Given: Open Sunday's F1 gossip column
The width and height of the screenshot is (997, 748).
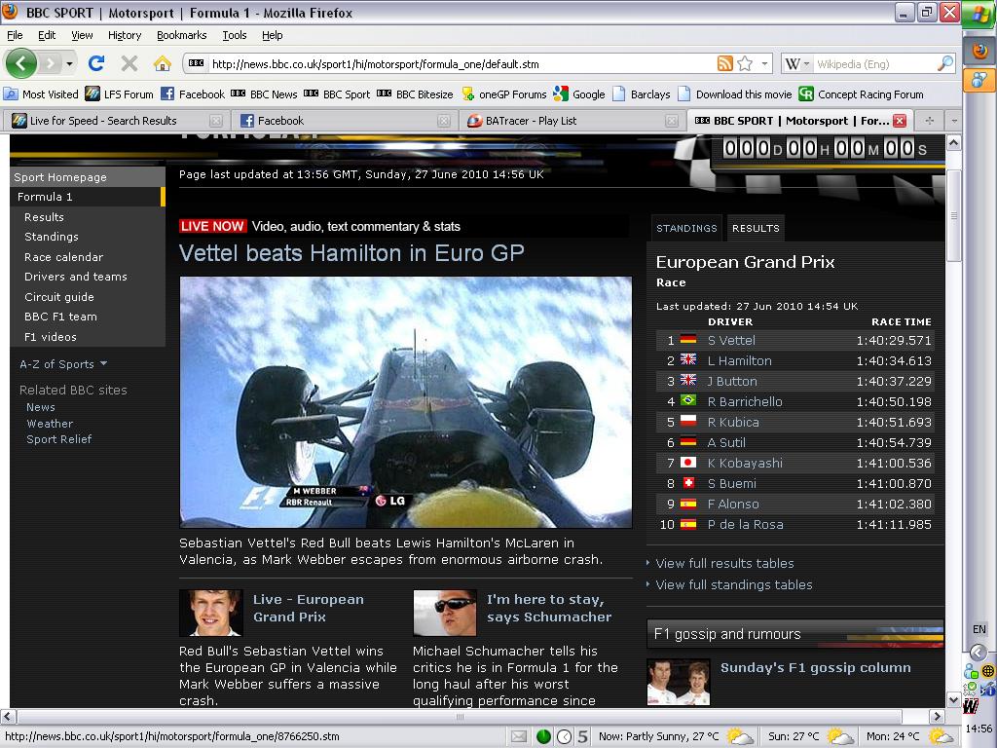Looking at the screenshot, I should pyautogui.click(x=815, y=668).
